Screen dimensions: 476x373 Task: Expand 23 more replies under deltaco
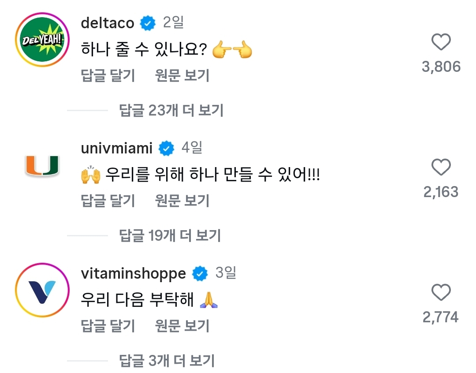pos(171,110)
